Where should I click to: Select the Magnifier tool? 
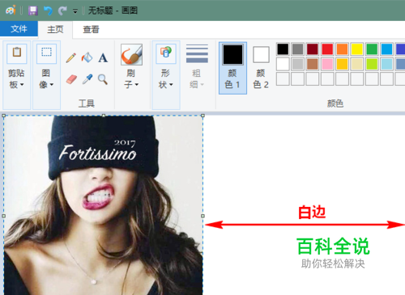pyautogui.click(x=103, y=79)
